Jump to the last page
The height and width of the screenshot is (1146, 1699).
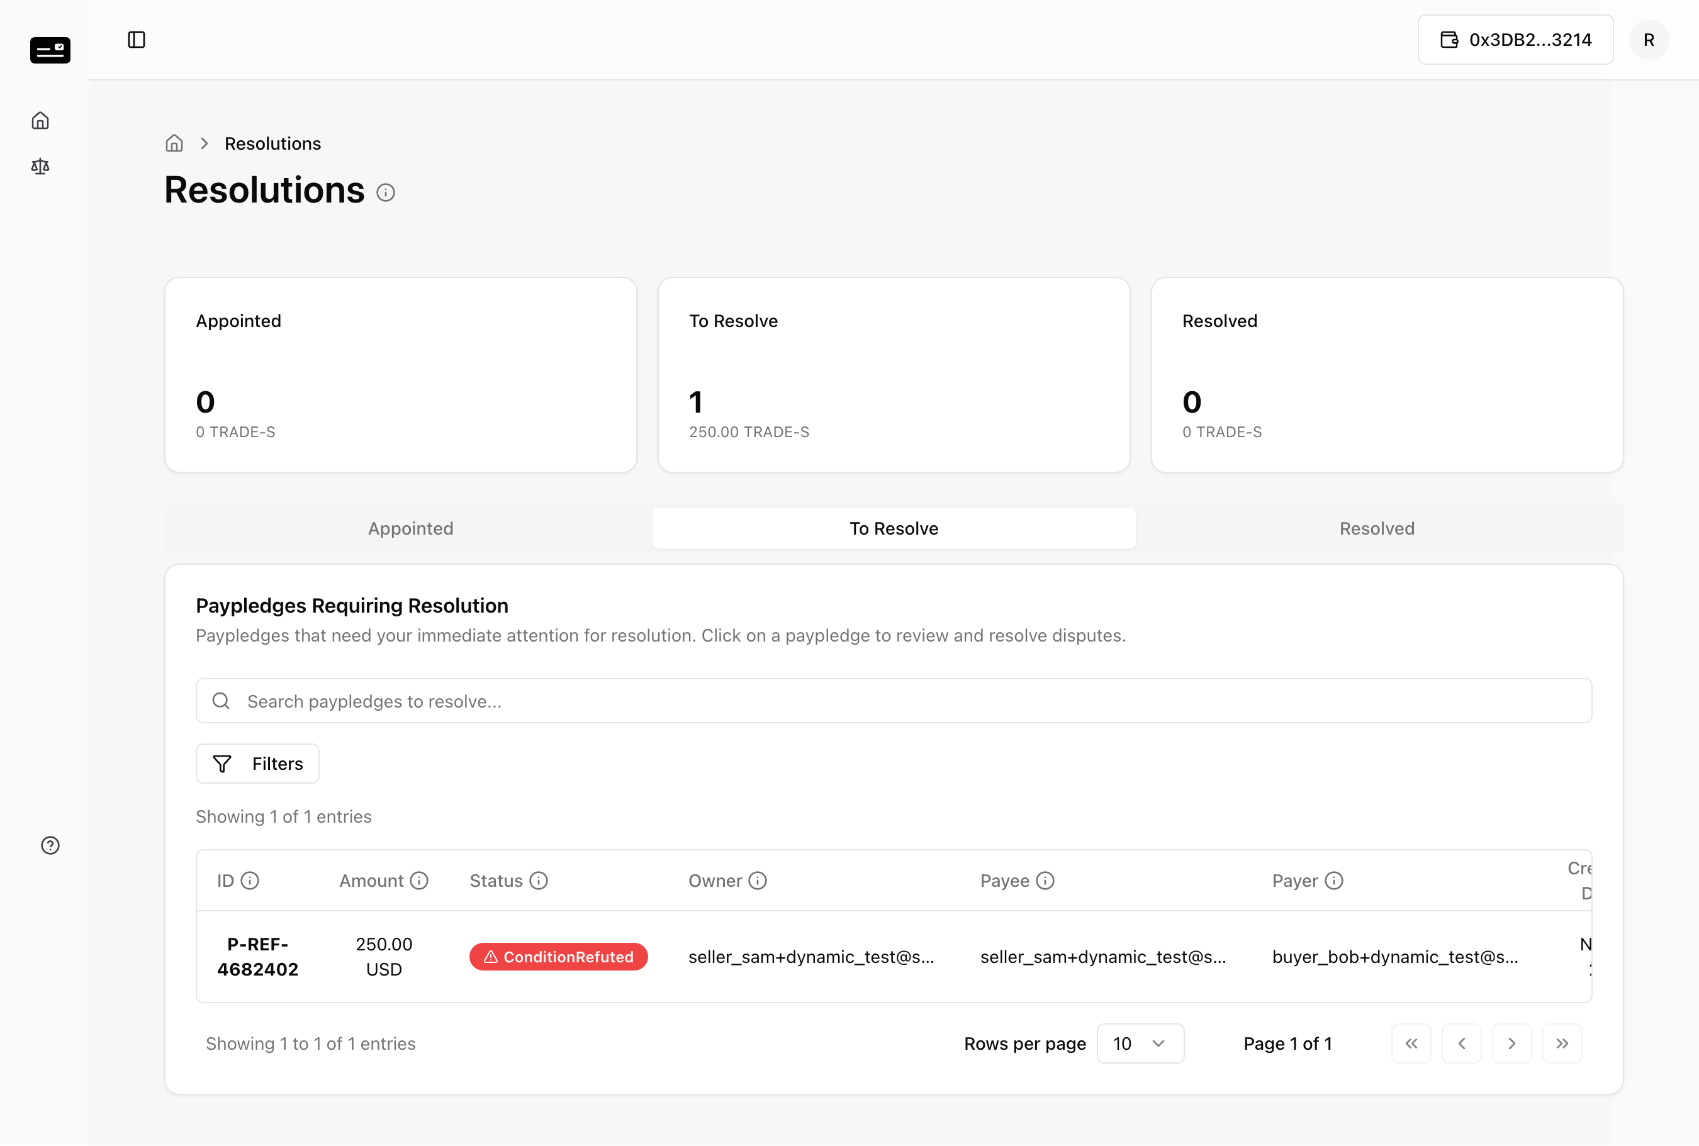(x=1562, y=1043)
